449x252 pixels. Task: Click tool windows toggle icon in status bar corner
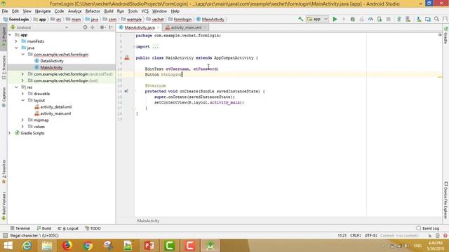[5, 236]
